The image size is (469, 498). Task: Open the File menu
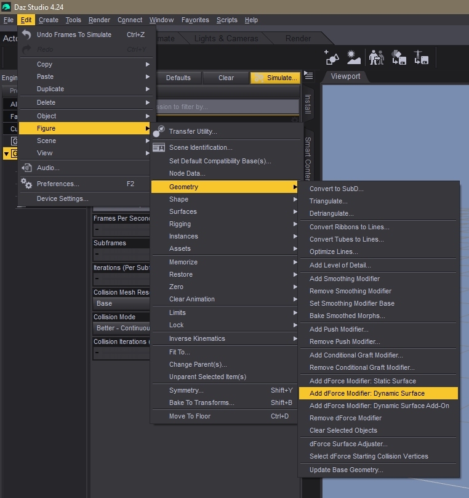point(8,20)
